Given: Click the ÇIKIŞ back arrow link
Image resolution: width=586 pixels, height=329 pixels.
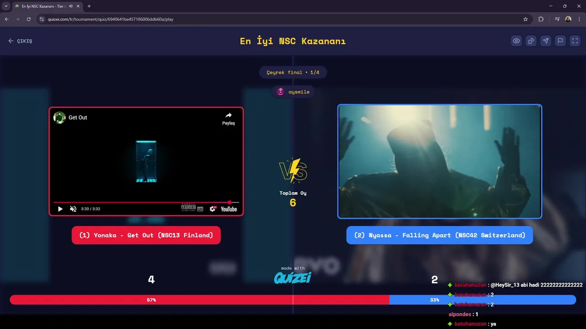Looking at the screenshot, I should click(20, 41).
